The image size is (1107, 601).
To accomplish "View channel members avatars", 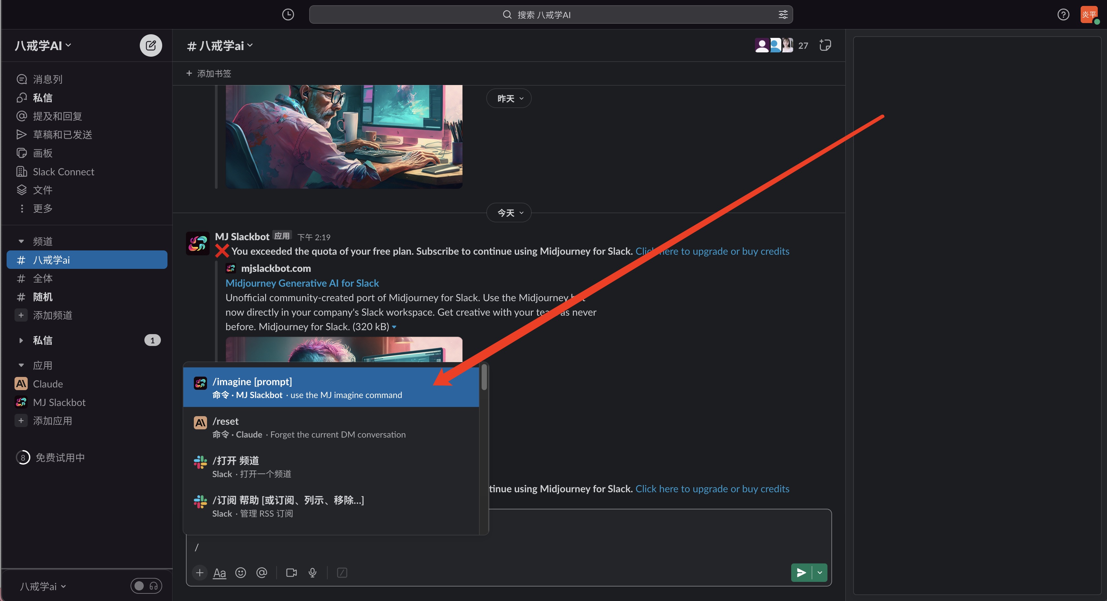I will (x=774, y=45).
